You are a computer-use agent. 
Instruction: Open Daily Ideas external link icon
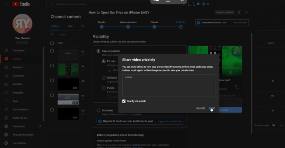click(x=40, y=126)
